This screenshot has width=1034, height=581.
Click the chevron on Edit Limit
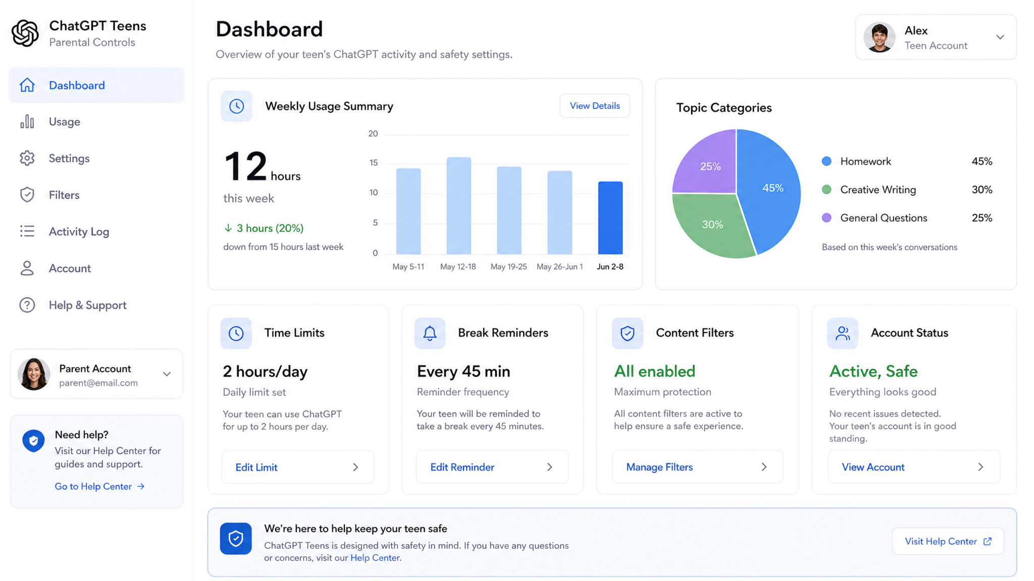coord(355,467)
